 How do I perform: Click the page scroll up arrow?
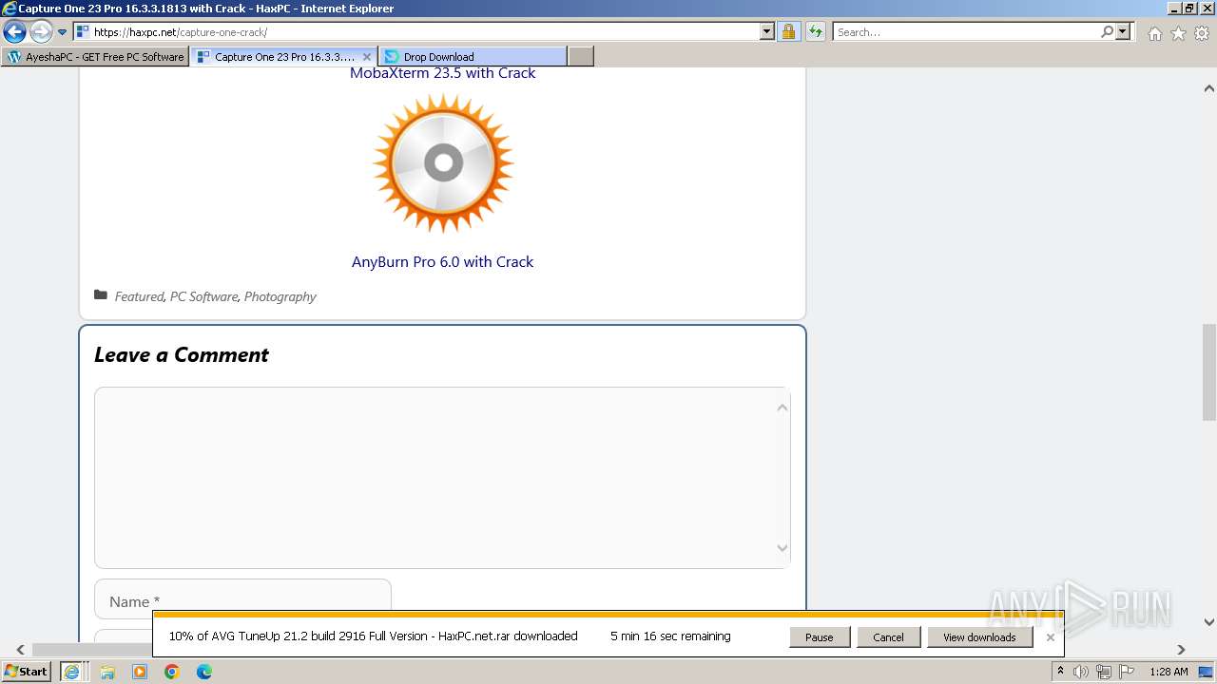pyautogui.click(x=1208, y=88)
